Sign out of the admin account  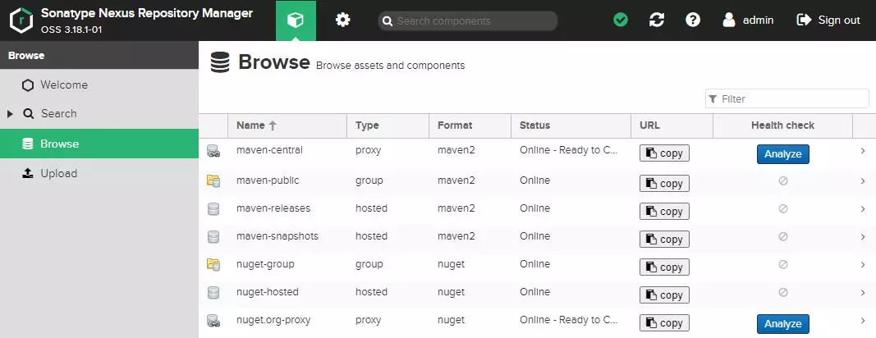pos(828,20)
